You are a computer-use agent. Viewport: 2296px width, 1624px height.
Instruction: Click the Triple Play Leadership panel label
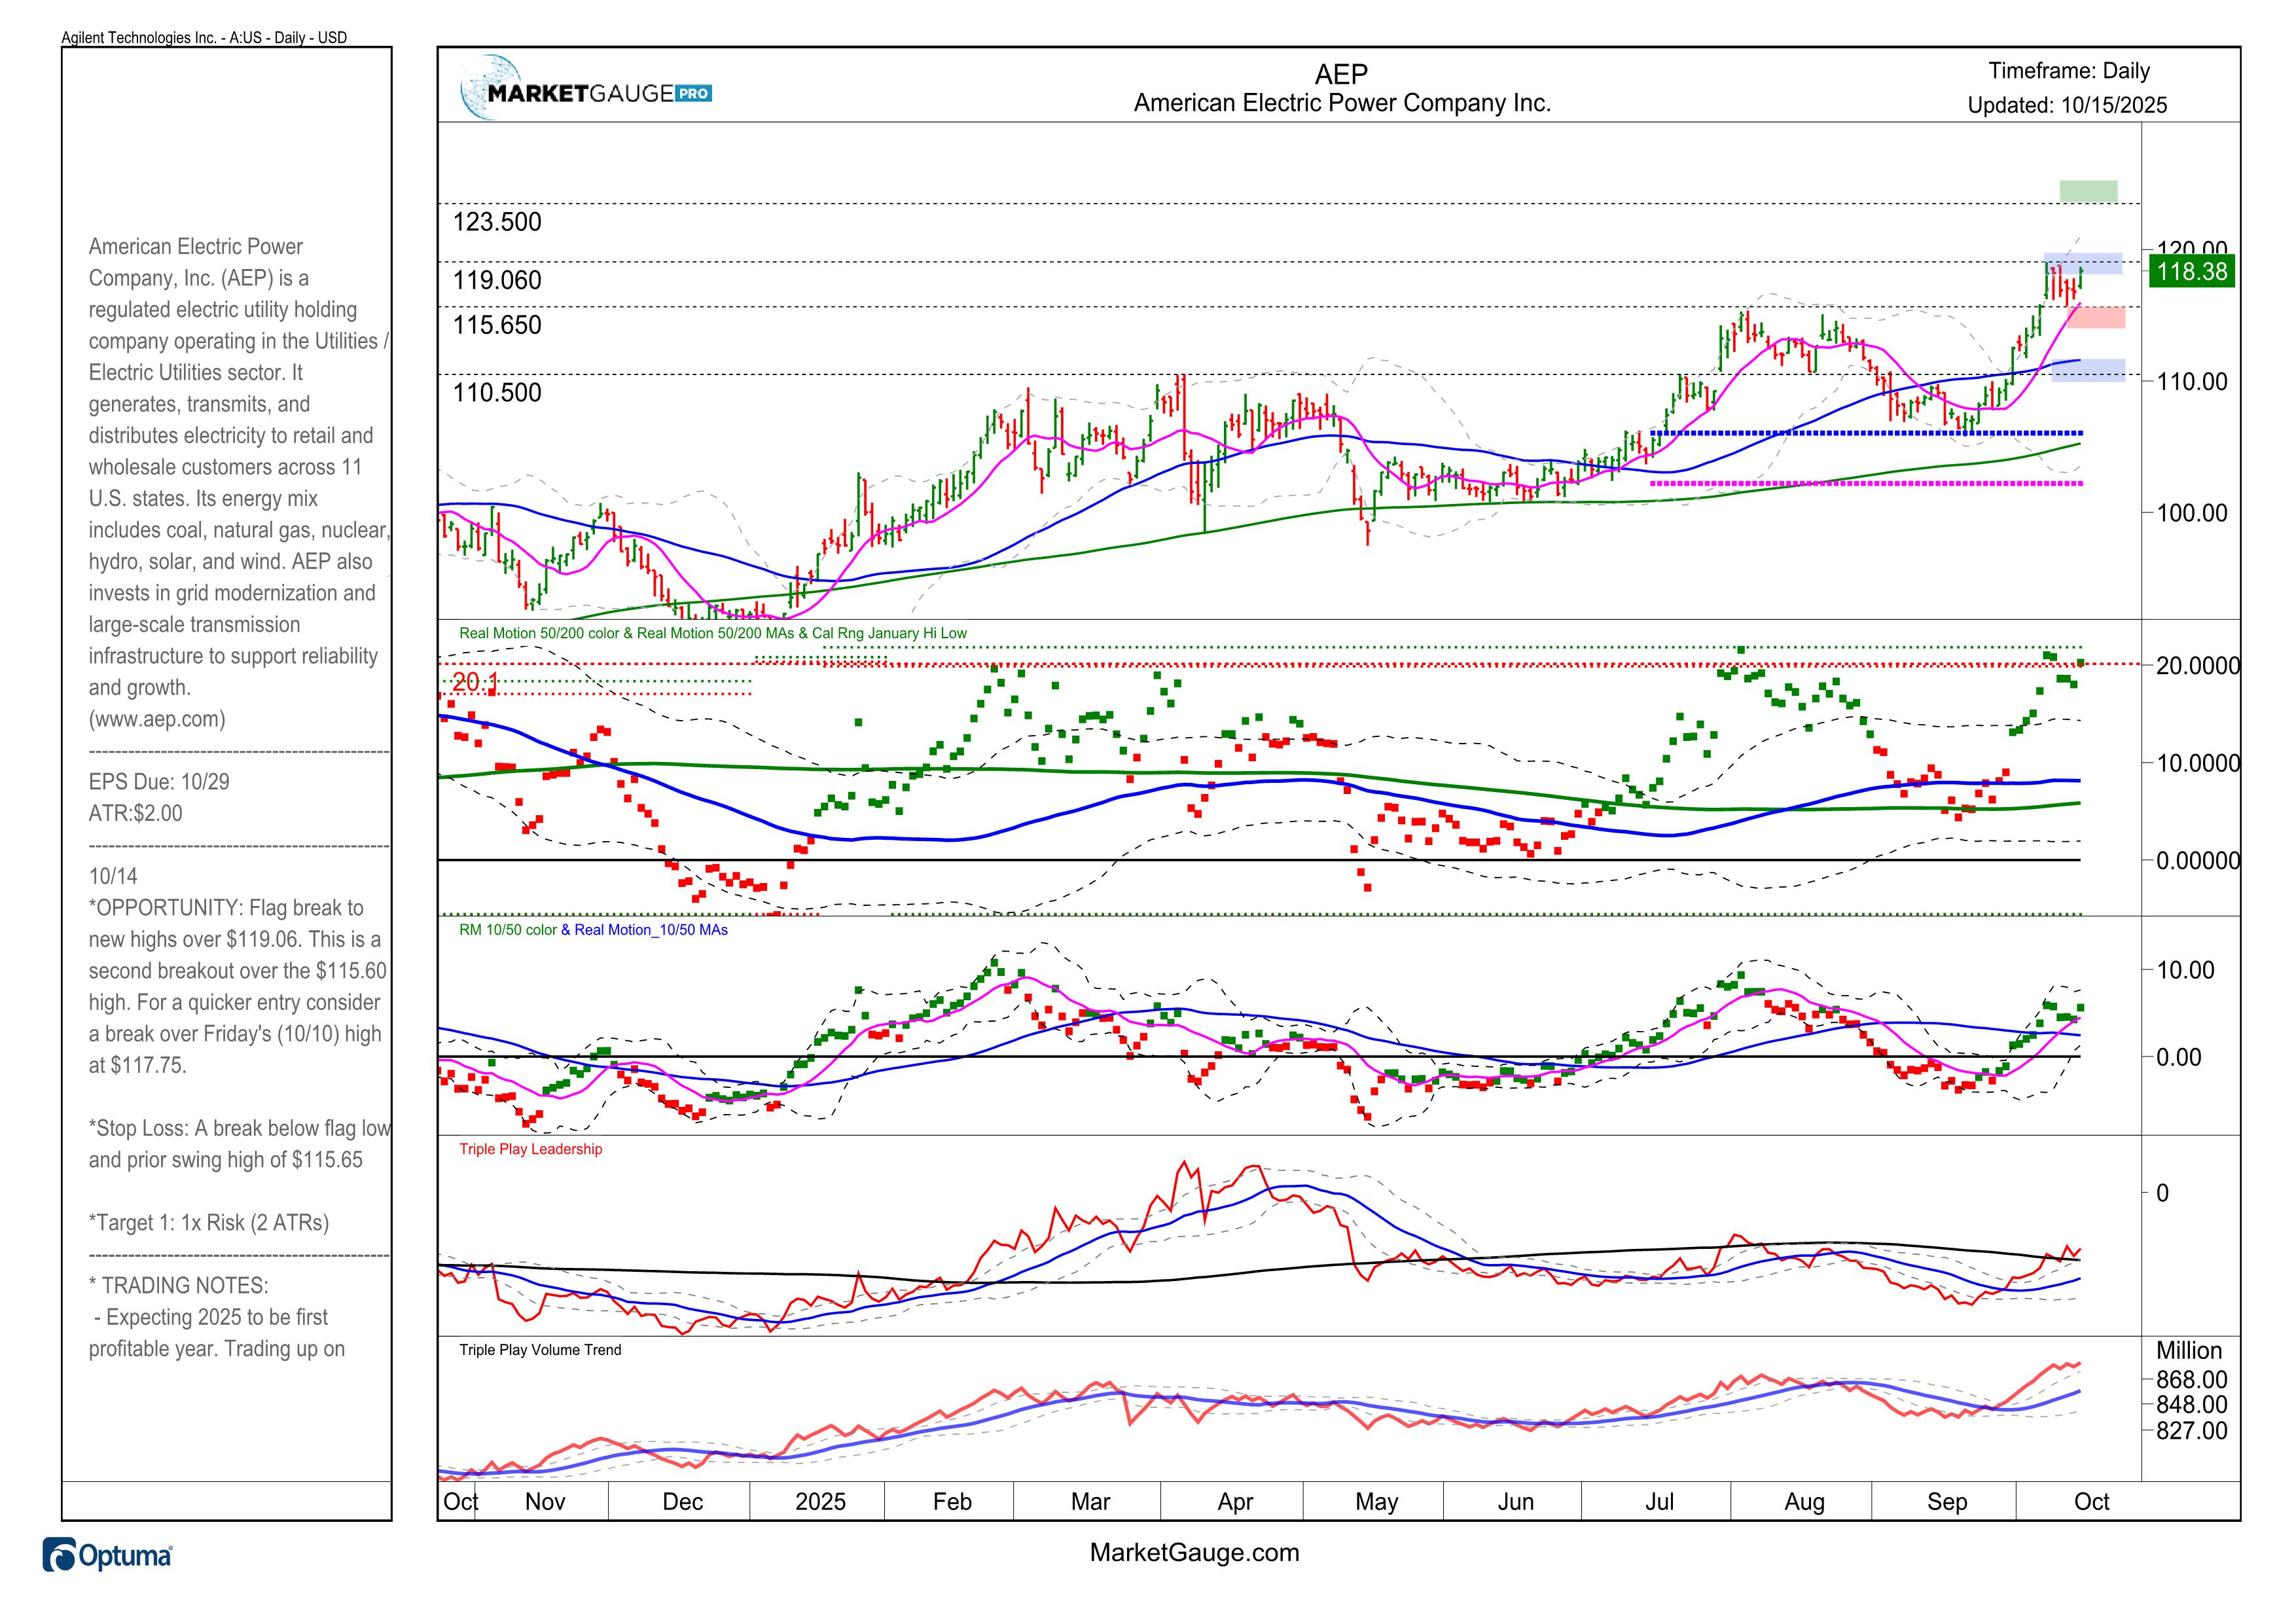pos(530,1149)
